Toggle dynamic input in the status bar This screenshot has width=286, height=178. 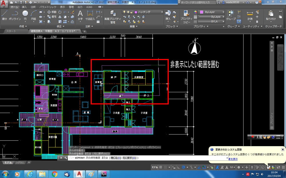click(174, 167)
